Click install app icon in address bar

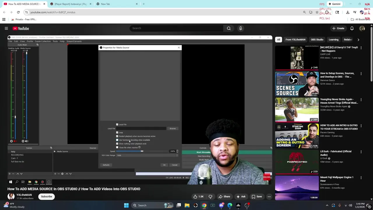311,12
